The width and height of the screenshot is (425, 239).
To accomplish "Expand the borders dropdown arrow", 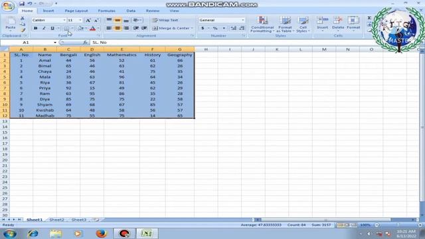I will 72,29.
